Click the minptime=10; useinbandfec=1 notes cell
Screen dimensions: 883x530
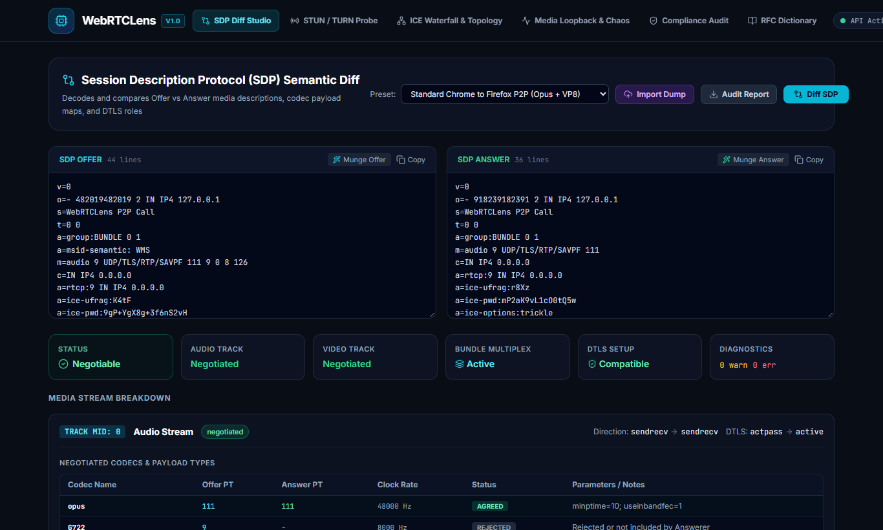(627, 506)
